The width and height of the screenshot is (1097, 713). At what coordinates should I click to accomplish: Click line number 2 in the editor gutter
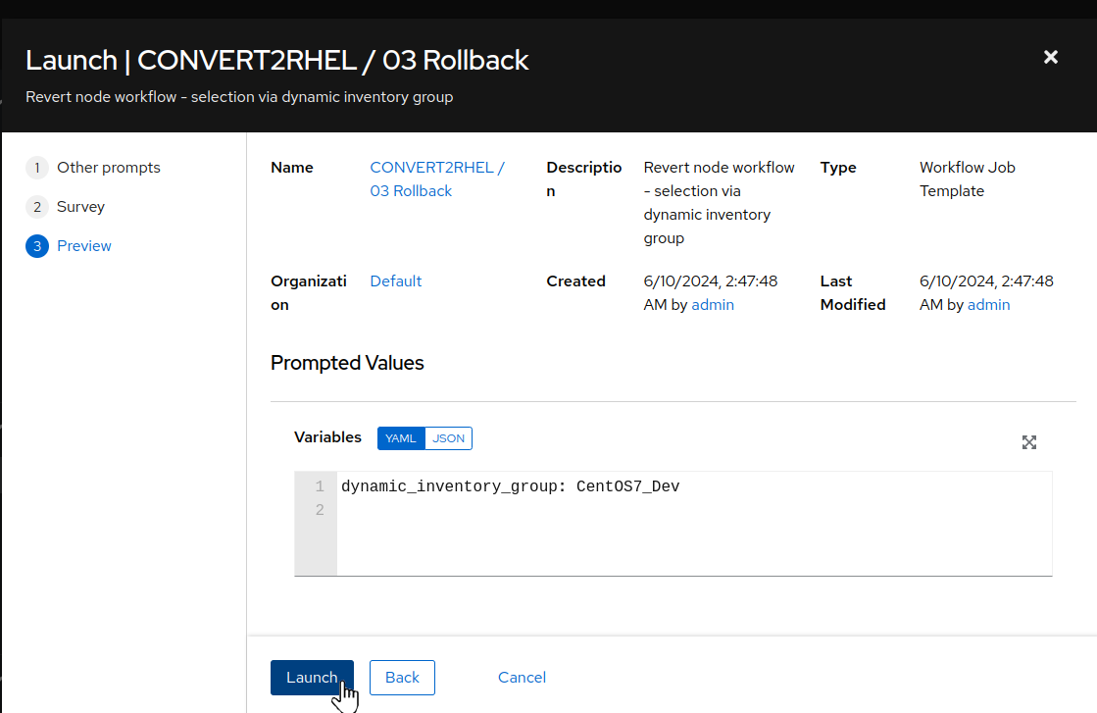319,510
